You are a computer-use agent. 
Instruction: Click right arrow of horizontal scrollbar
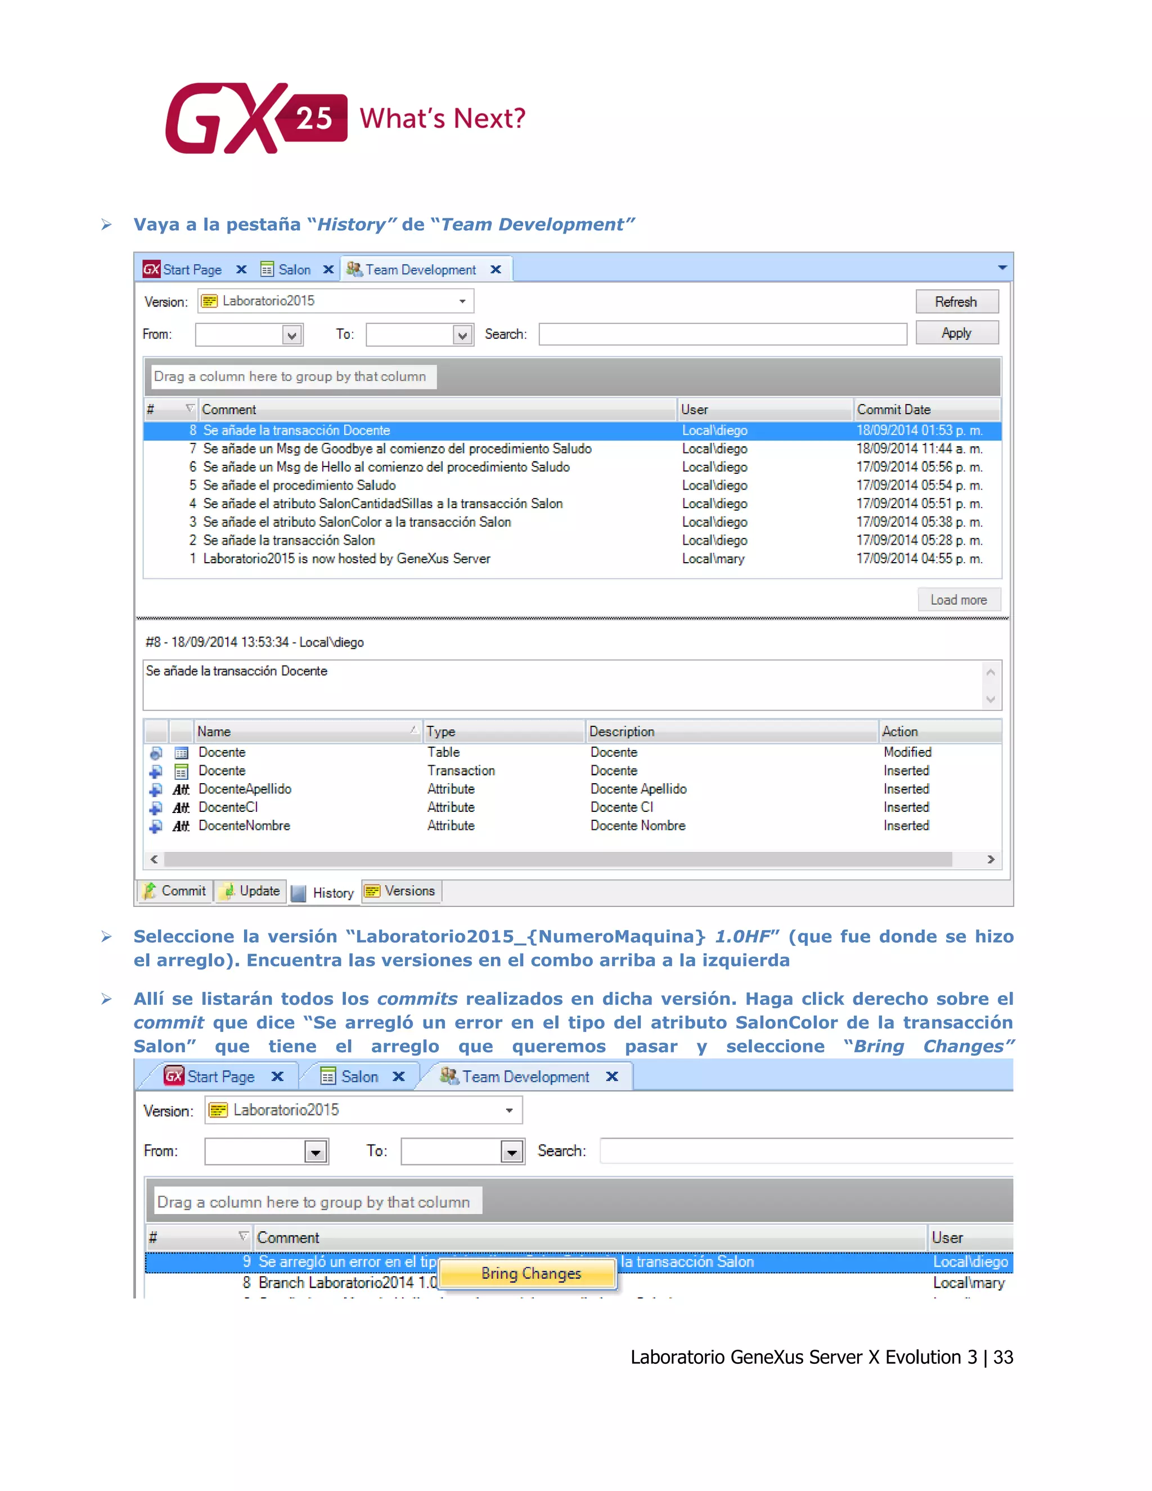tap(991, 860)
